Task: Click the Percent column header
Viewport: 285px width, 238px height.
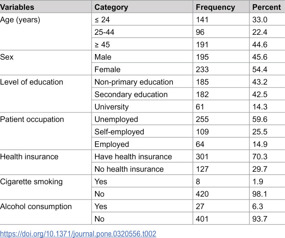Action: pos(267,7)
